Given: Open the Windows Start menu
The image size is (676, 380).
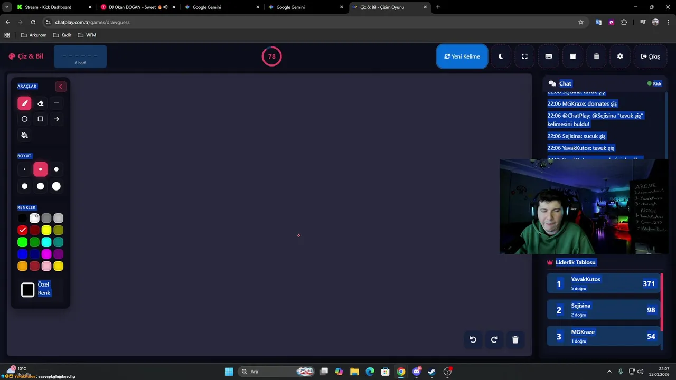Looking at the screenshot, I should [x=229, y=372].
